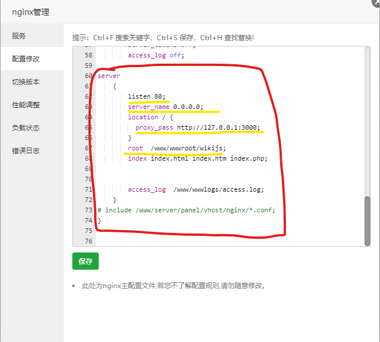Open the 性能调整 tab
The height and width of the screenshot is (342, 380).
click(x=32, y=105)
